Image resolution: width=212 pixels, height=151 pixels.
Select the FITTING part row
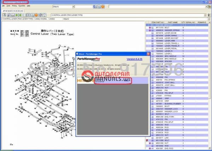(x=179, y=96)
